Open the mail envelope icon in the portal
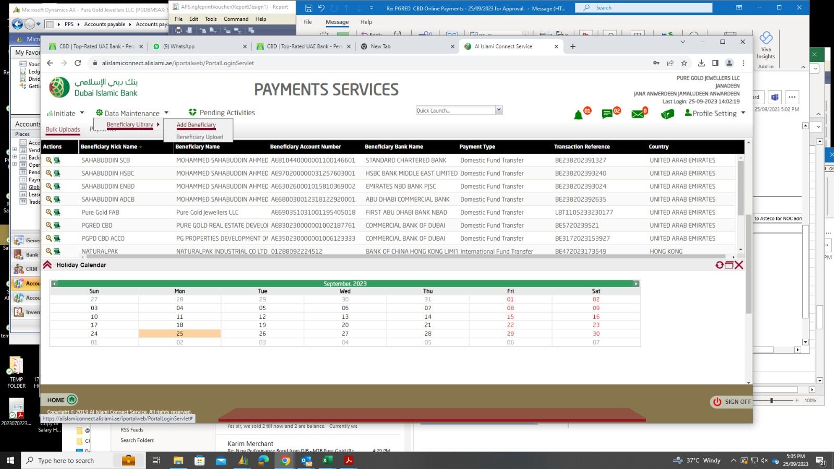 point(637,114)
